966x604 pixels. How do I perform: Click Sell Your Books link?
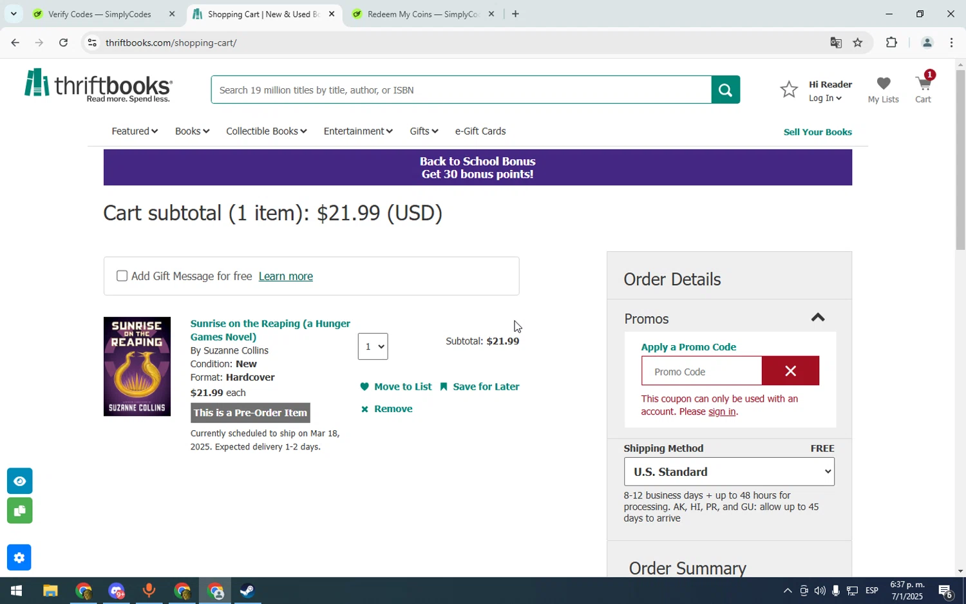point(817,132)
